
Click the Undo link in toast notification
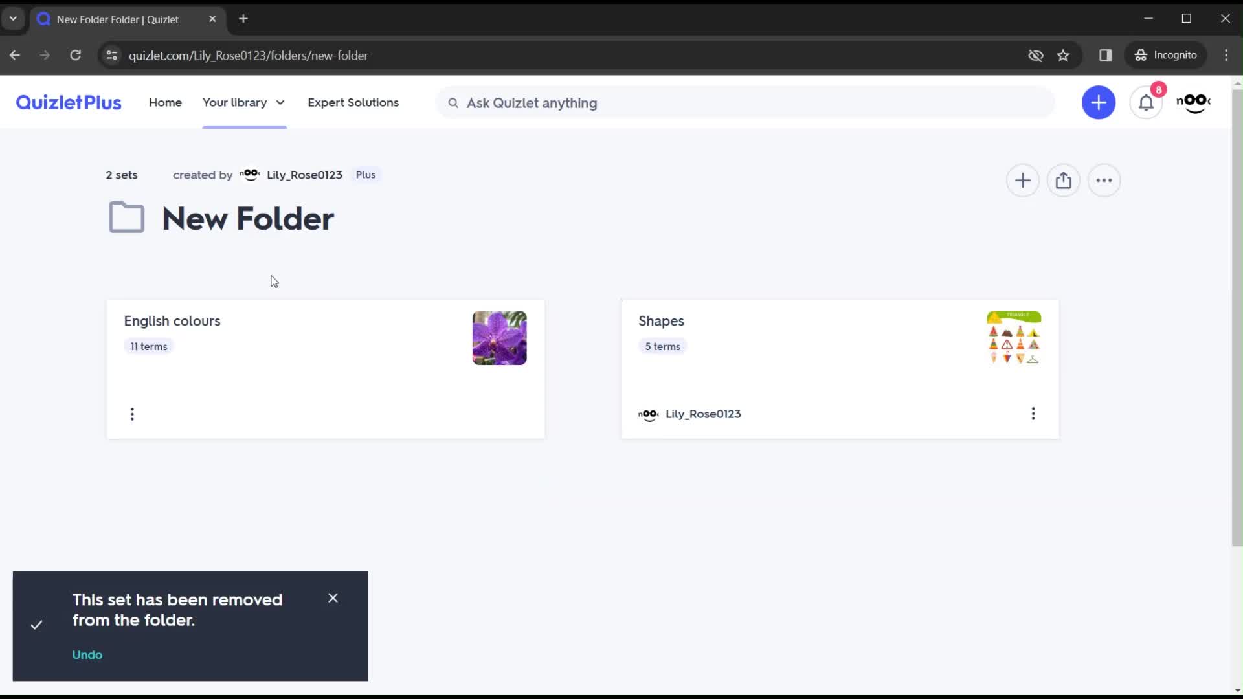coord(87,654)
